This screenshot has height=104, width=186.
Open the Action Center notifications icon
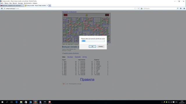174,102
